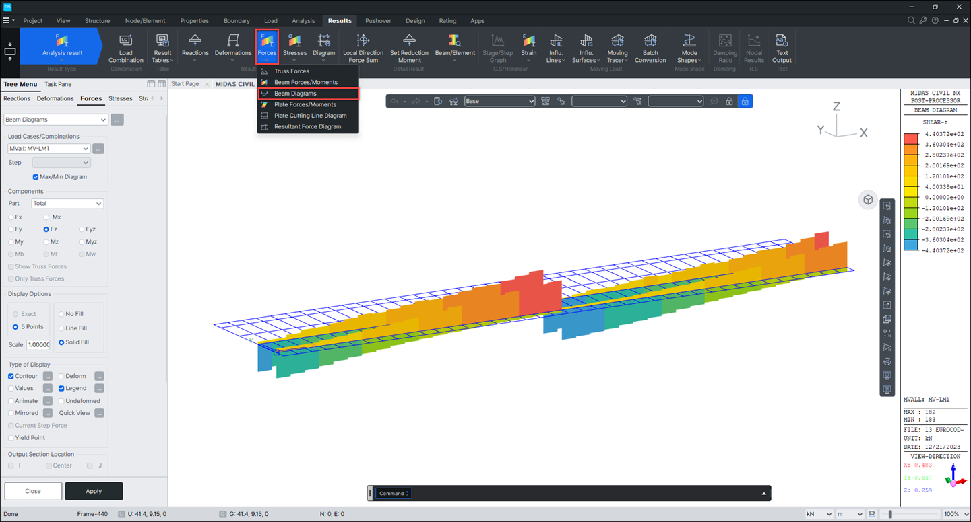Click the help question mark icon

(935, 21)
